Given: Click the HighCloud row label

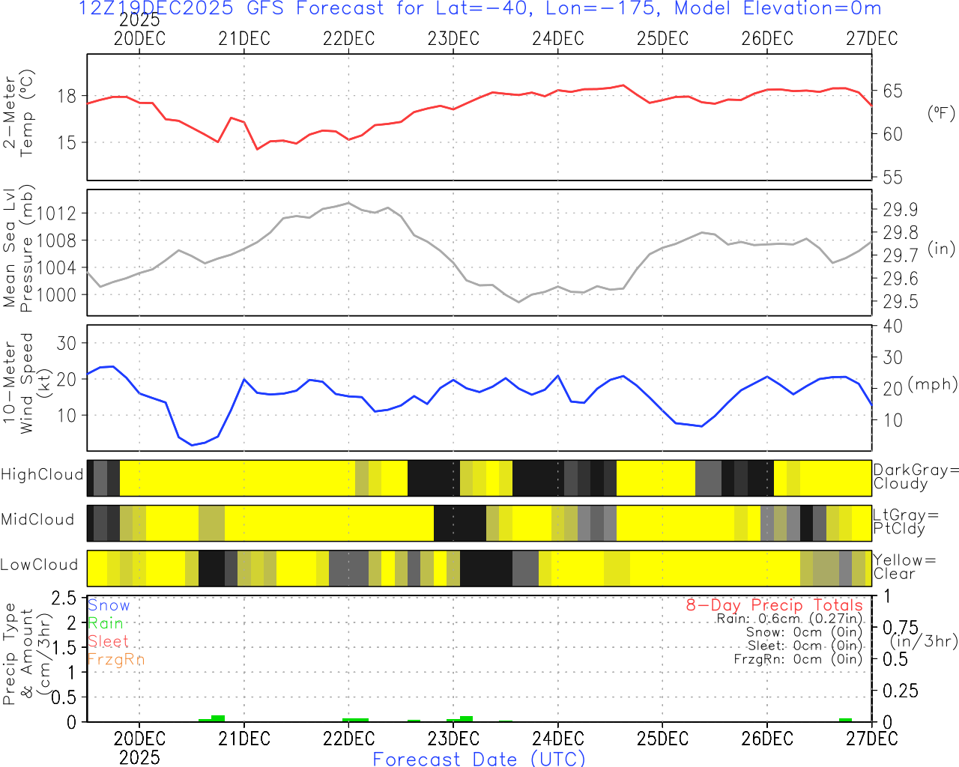Looking at the screenshot, I should click(42, 475).
